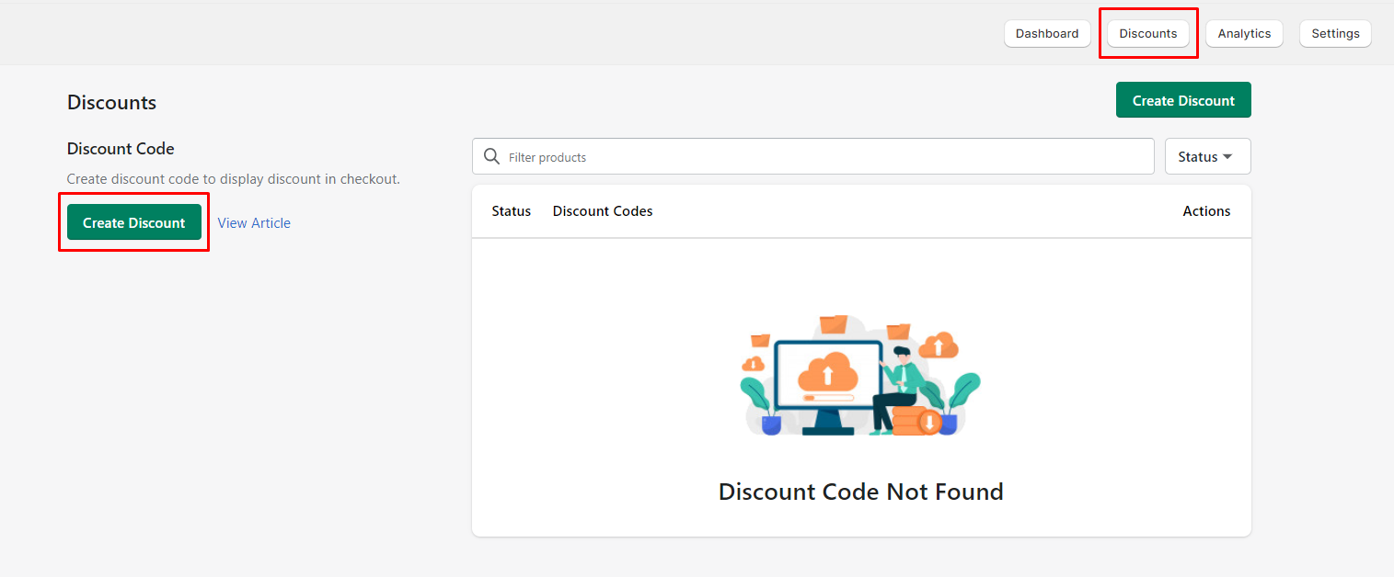Switch to the Dashboard tab
1394x577 pixels.
click(x=1047, y=33)
